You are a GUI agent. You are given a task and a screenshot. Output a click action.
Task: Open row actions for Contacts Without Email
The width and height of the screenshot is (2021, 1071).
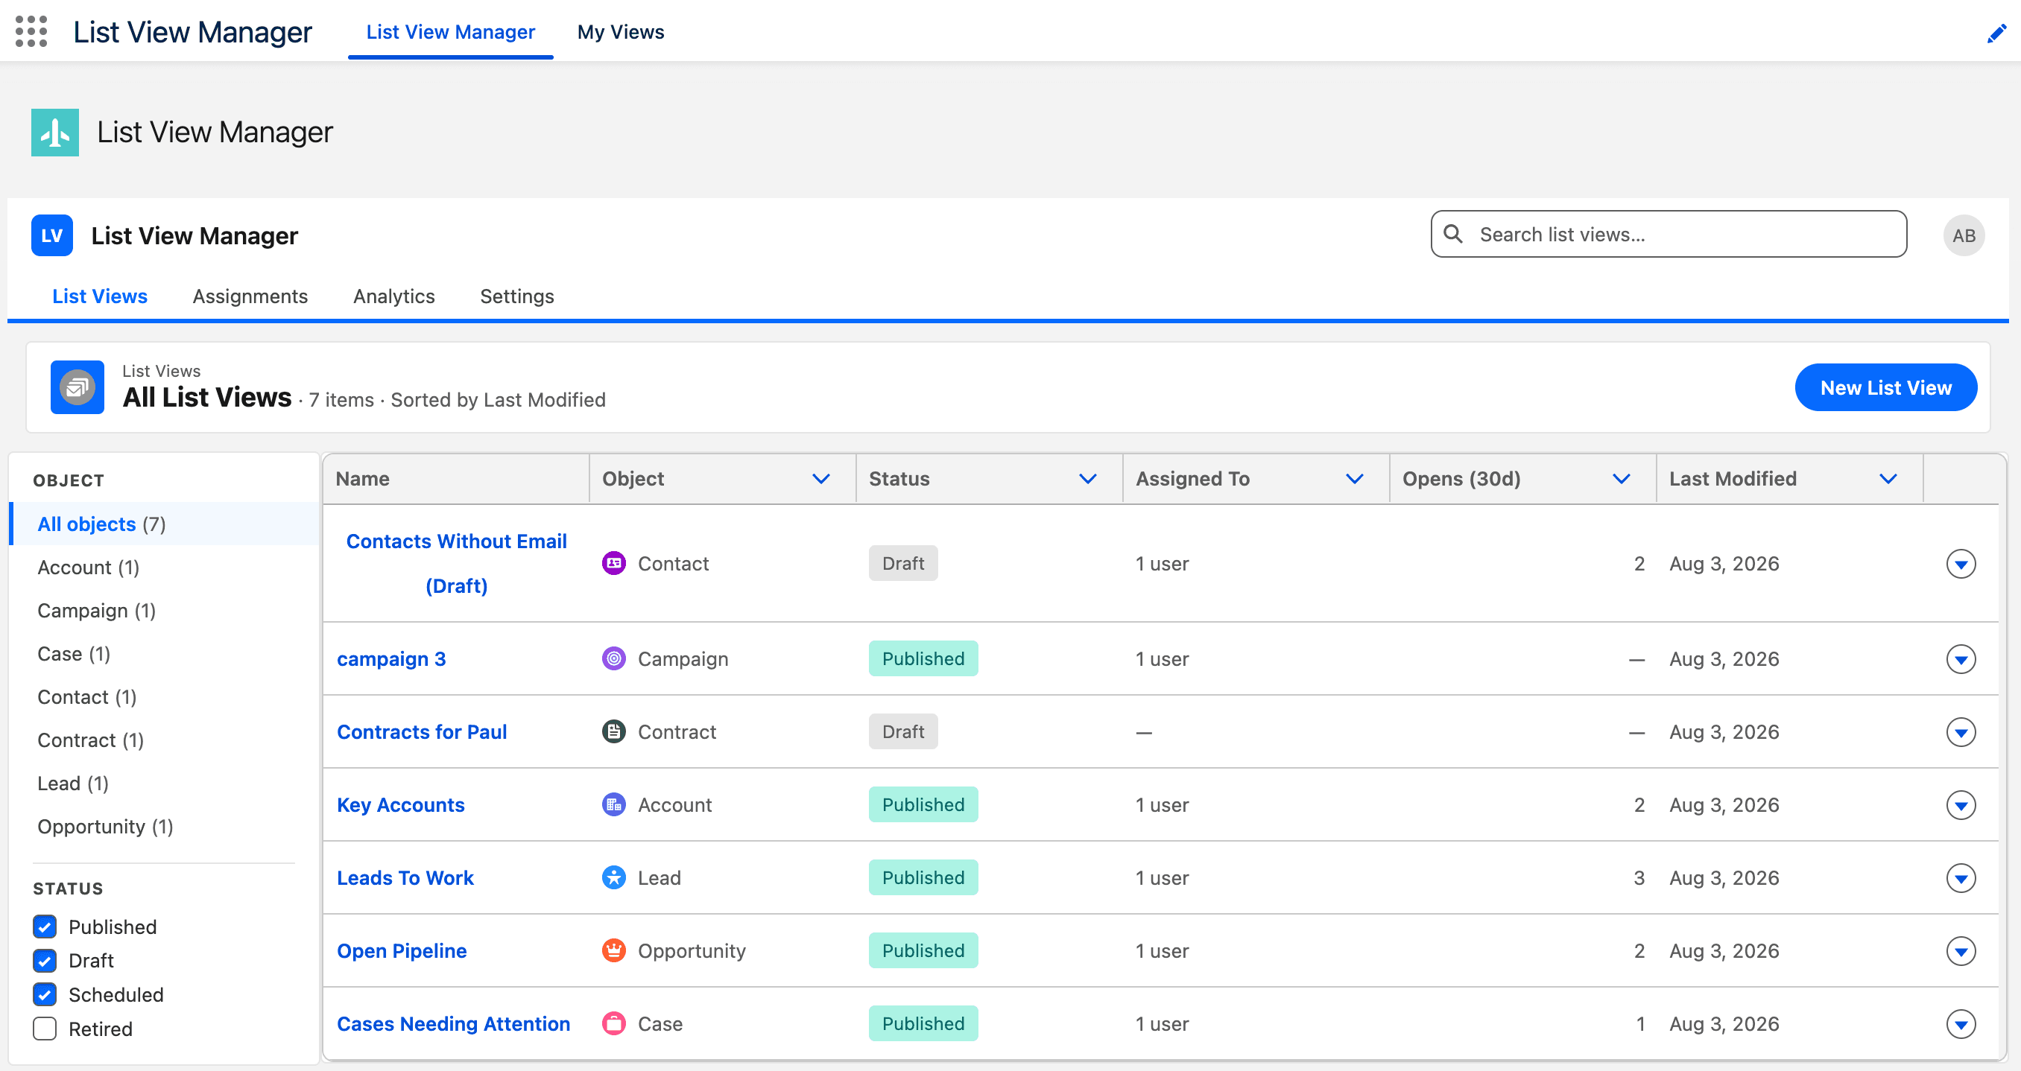[1961, 564]
